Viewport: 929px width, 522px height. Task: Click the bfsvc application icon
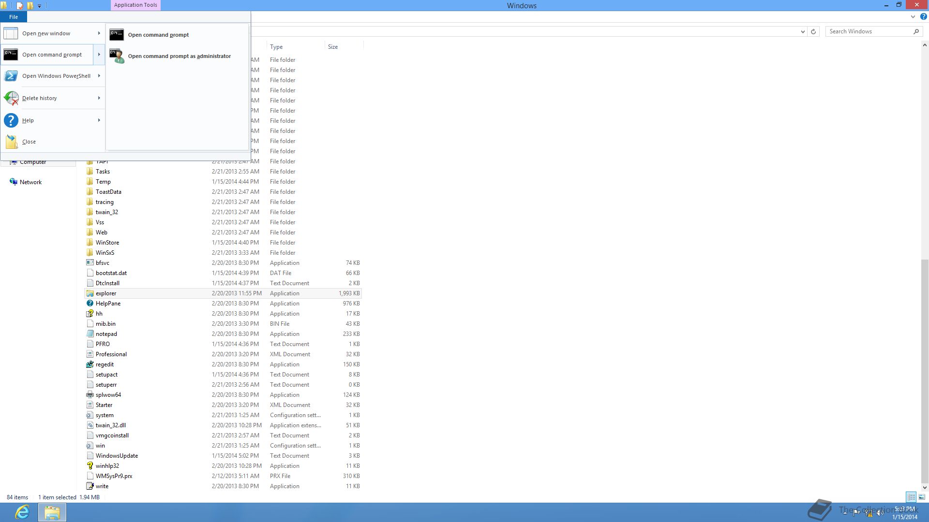tap(90, 263)
